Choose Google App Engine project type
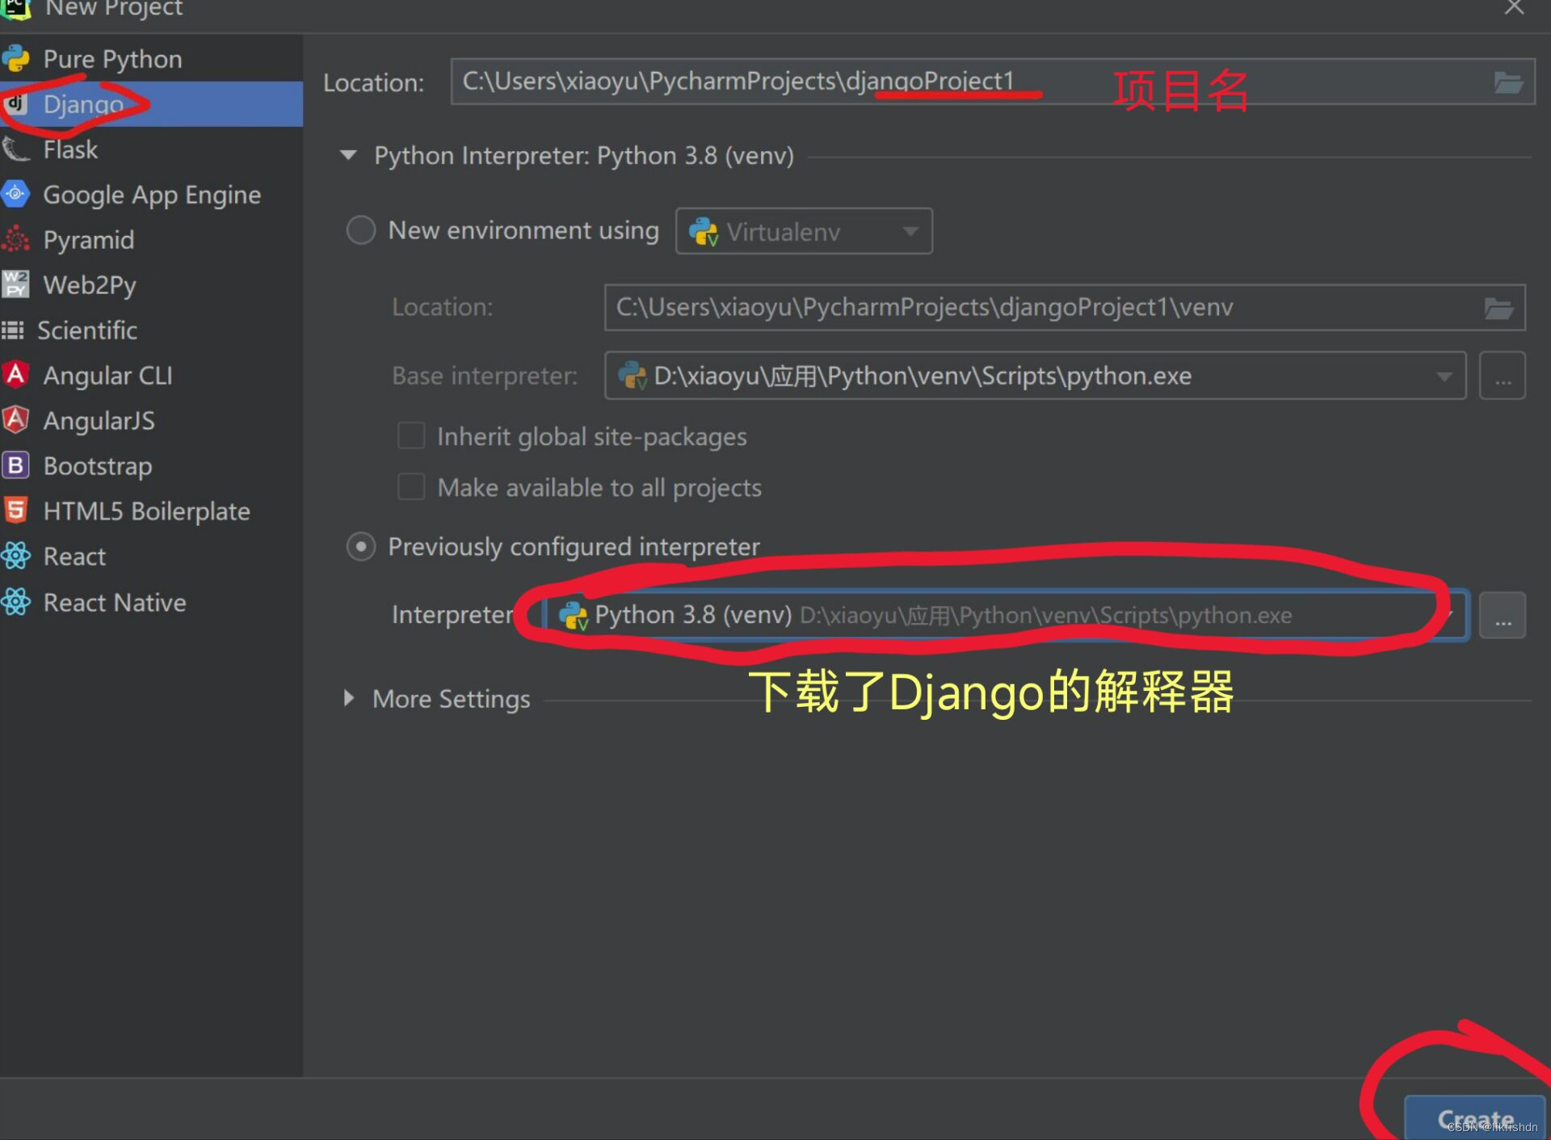Image resolution: width=1551 pixels, height=1140 pixels. click(151, 195)
